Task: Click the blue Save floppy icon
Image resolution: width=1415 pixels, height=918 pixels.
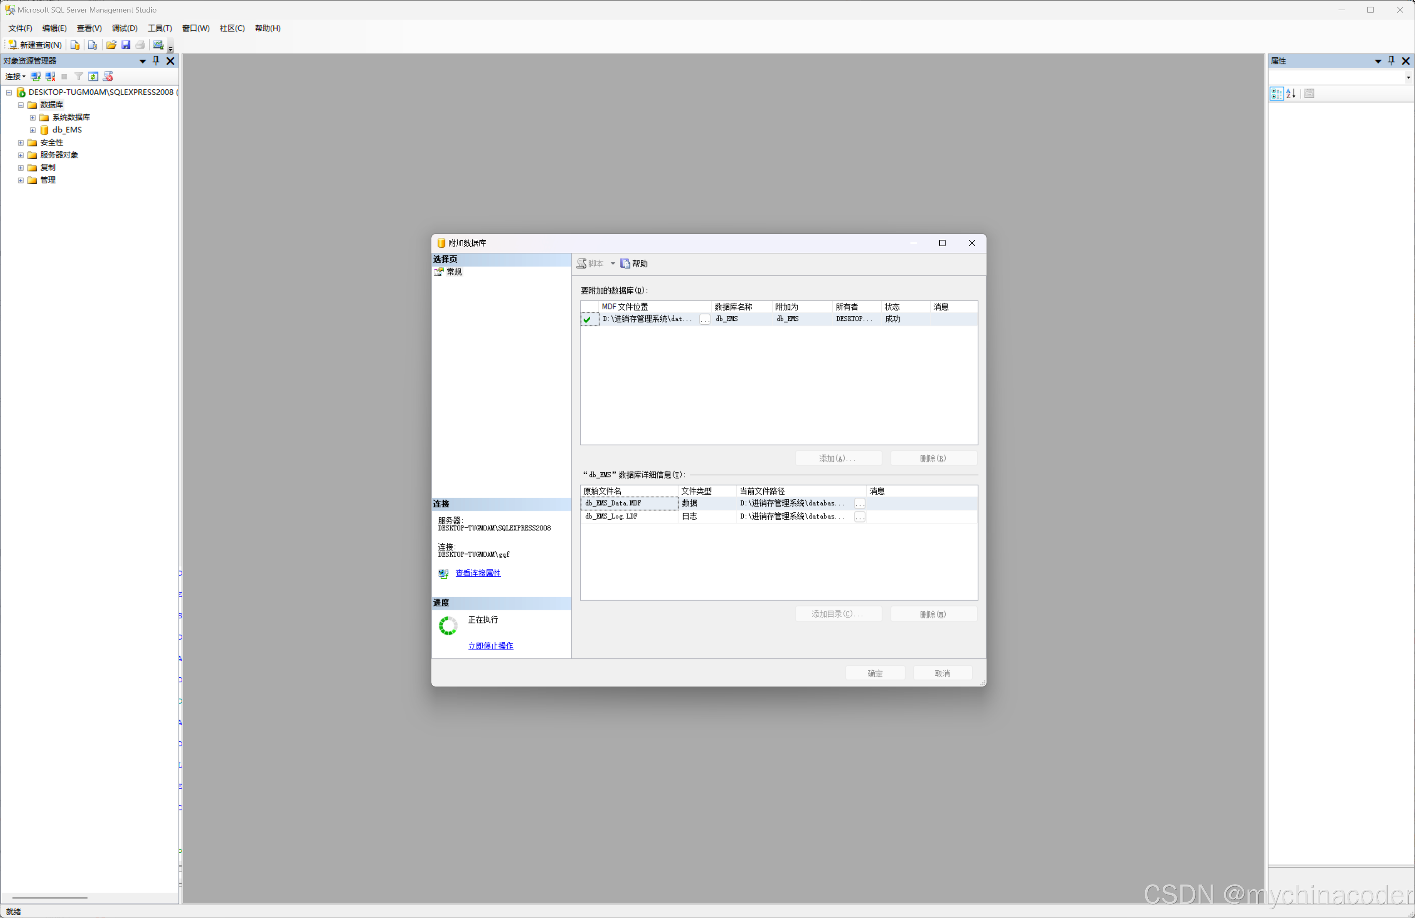Action: 126,45
